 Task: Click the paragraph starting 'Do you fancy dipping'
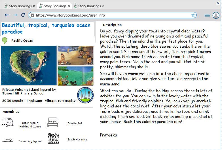tap(155, 49)
